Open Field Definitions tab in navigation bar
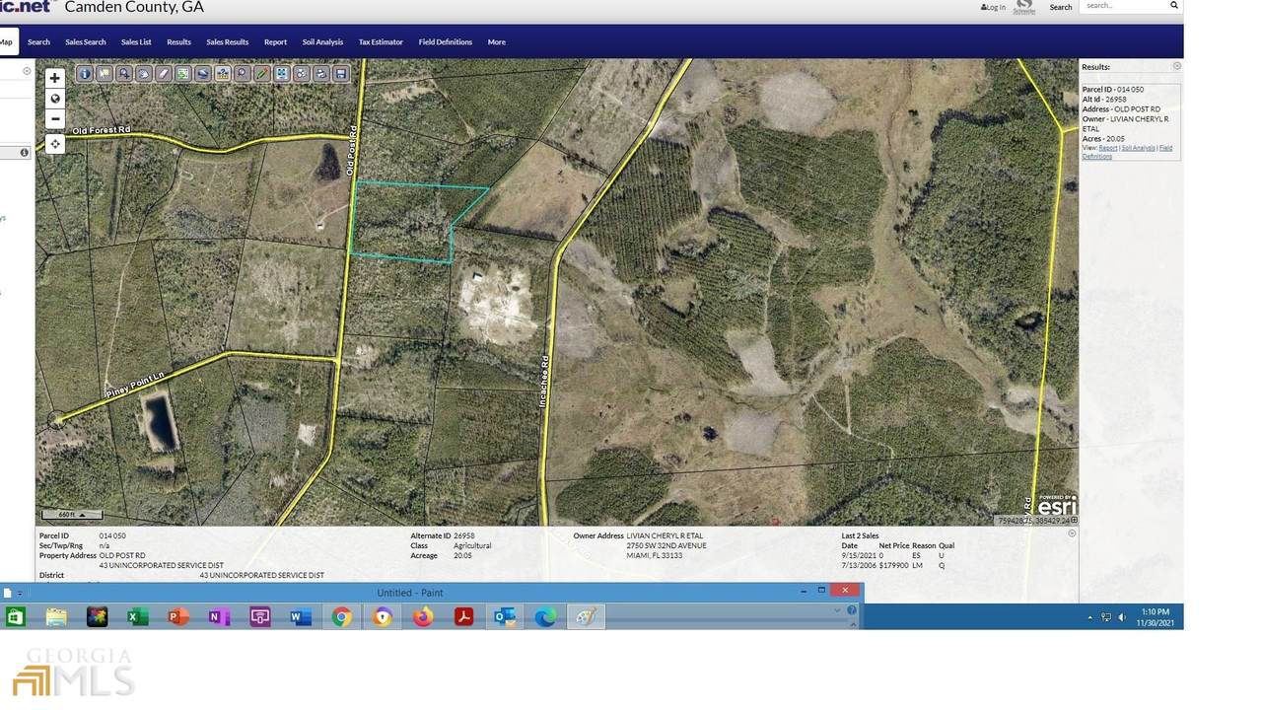1262x710 pixels. point(445,41)
